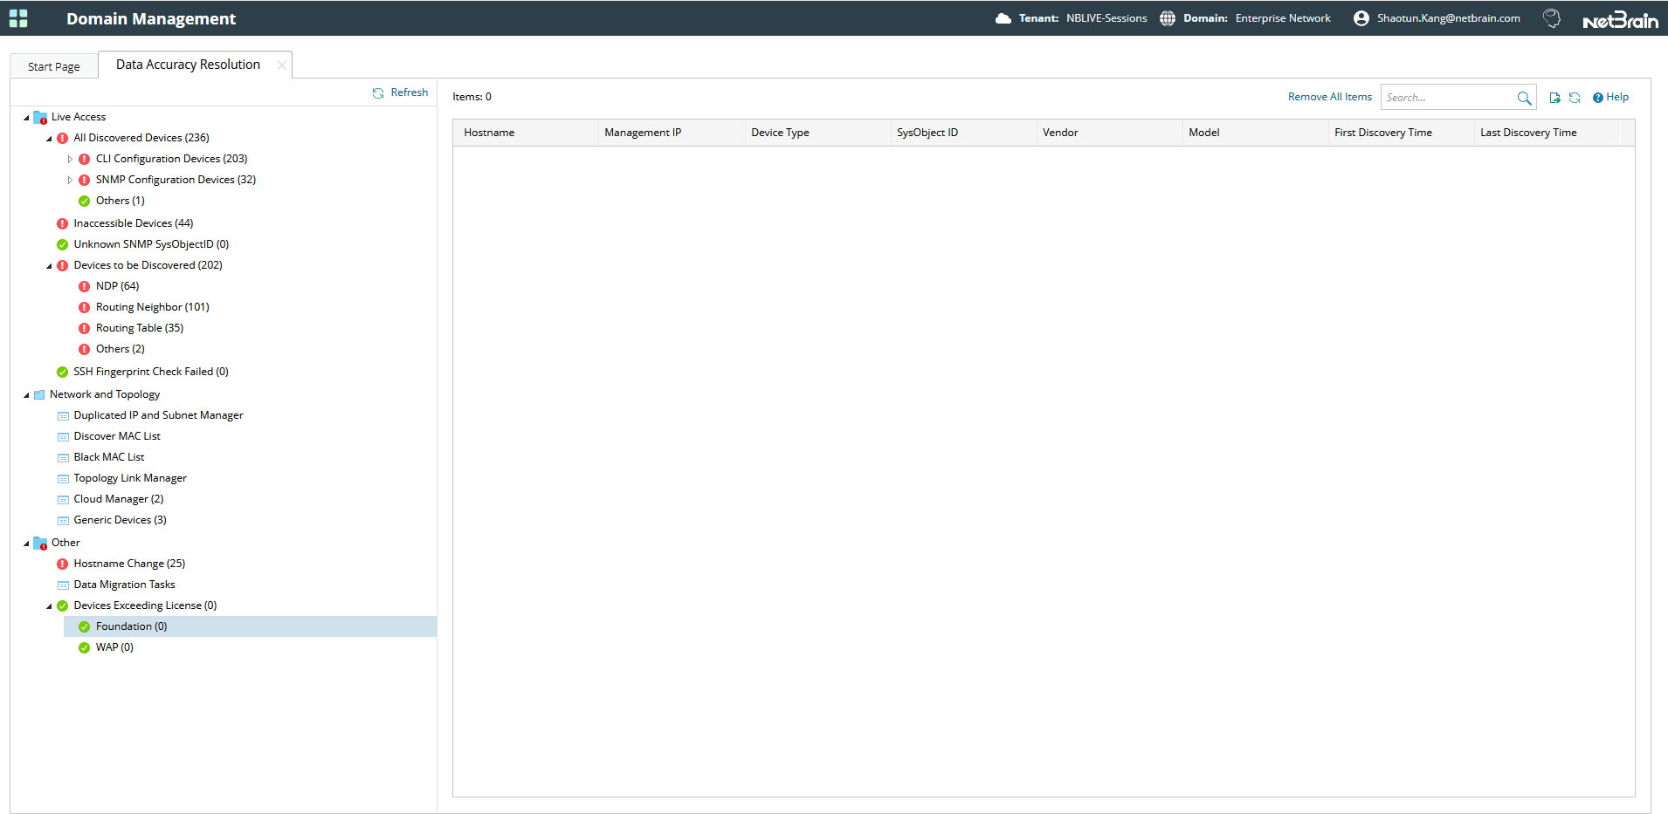
Task: Click the 'Items: 0' count text
Action: point(472,97)
